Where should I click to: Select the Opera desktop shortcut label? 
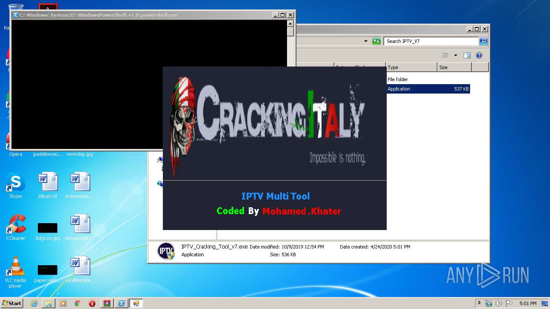click(15, 154)
